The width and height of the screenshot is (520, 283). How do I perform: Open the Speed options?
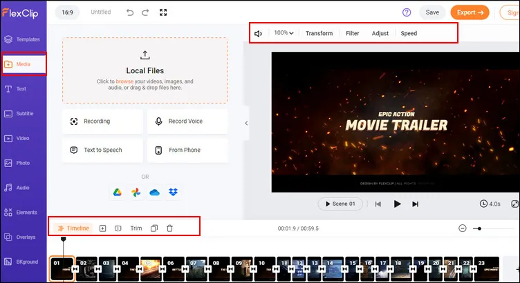[409, 33]
